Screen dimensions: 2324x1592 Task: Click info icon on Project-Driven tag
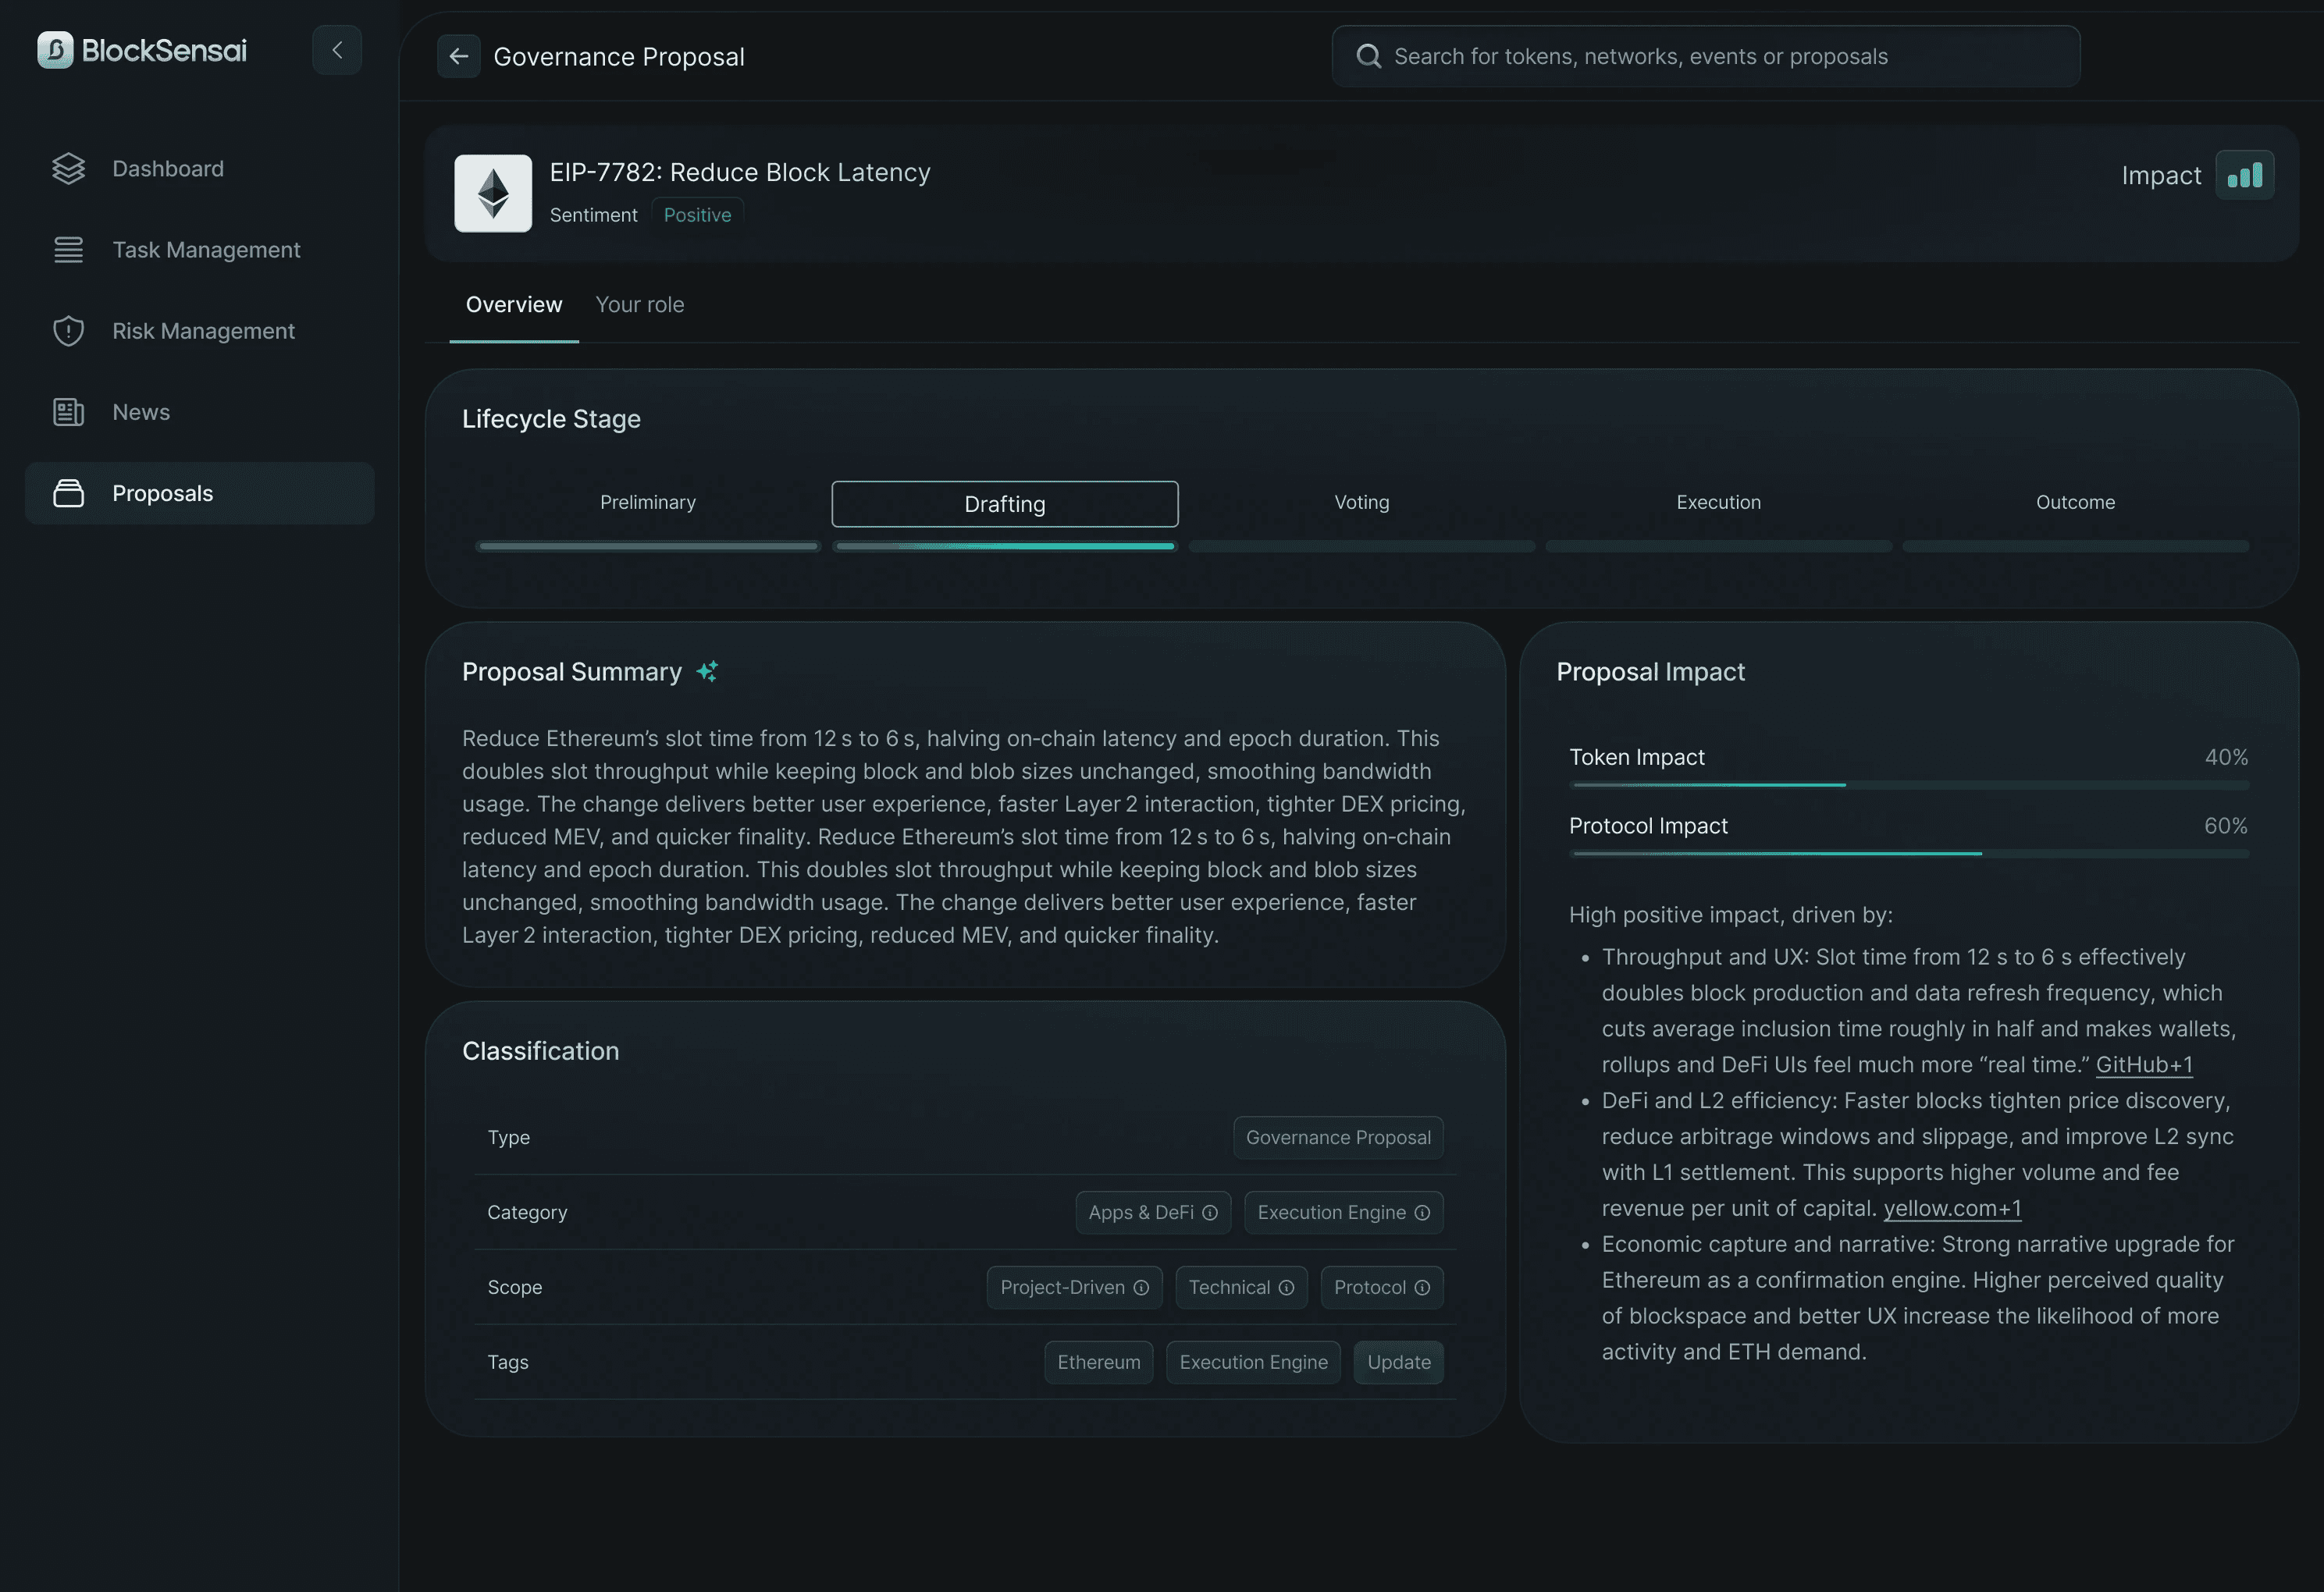click(x=1141, y=1288)
